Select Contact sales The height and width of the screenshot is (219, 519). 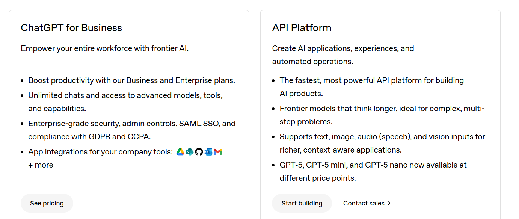tap(364, 203)
